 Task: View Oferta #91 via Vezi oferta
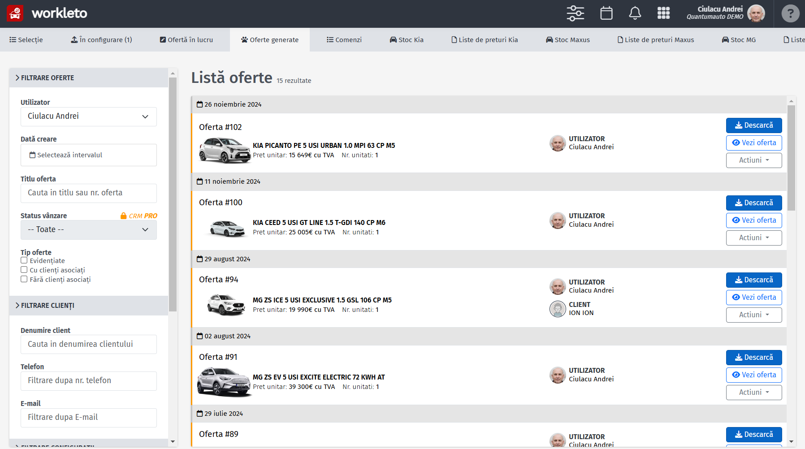point(754,375)
